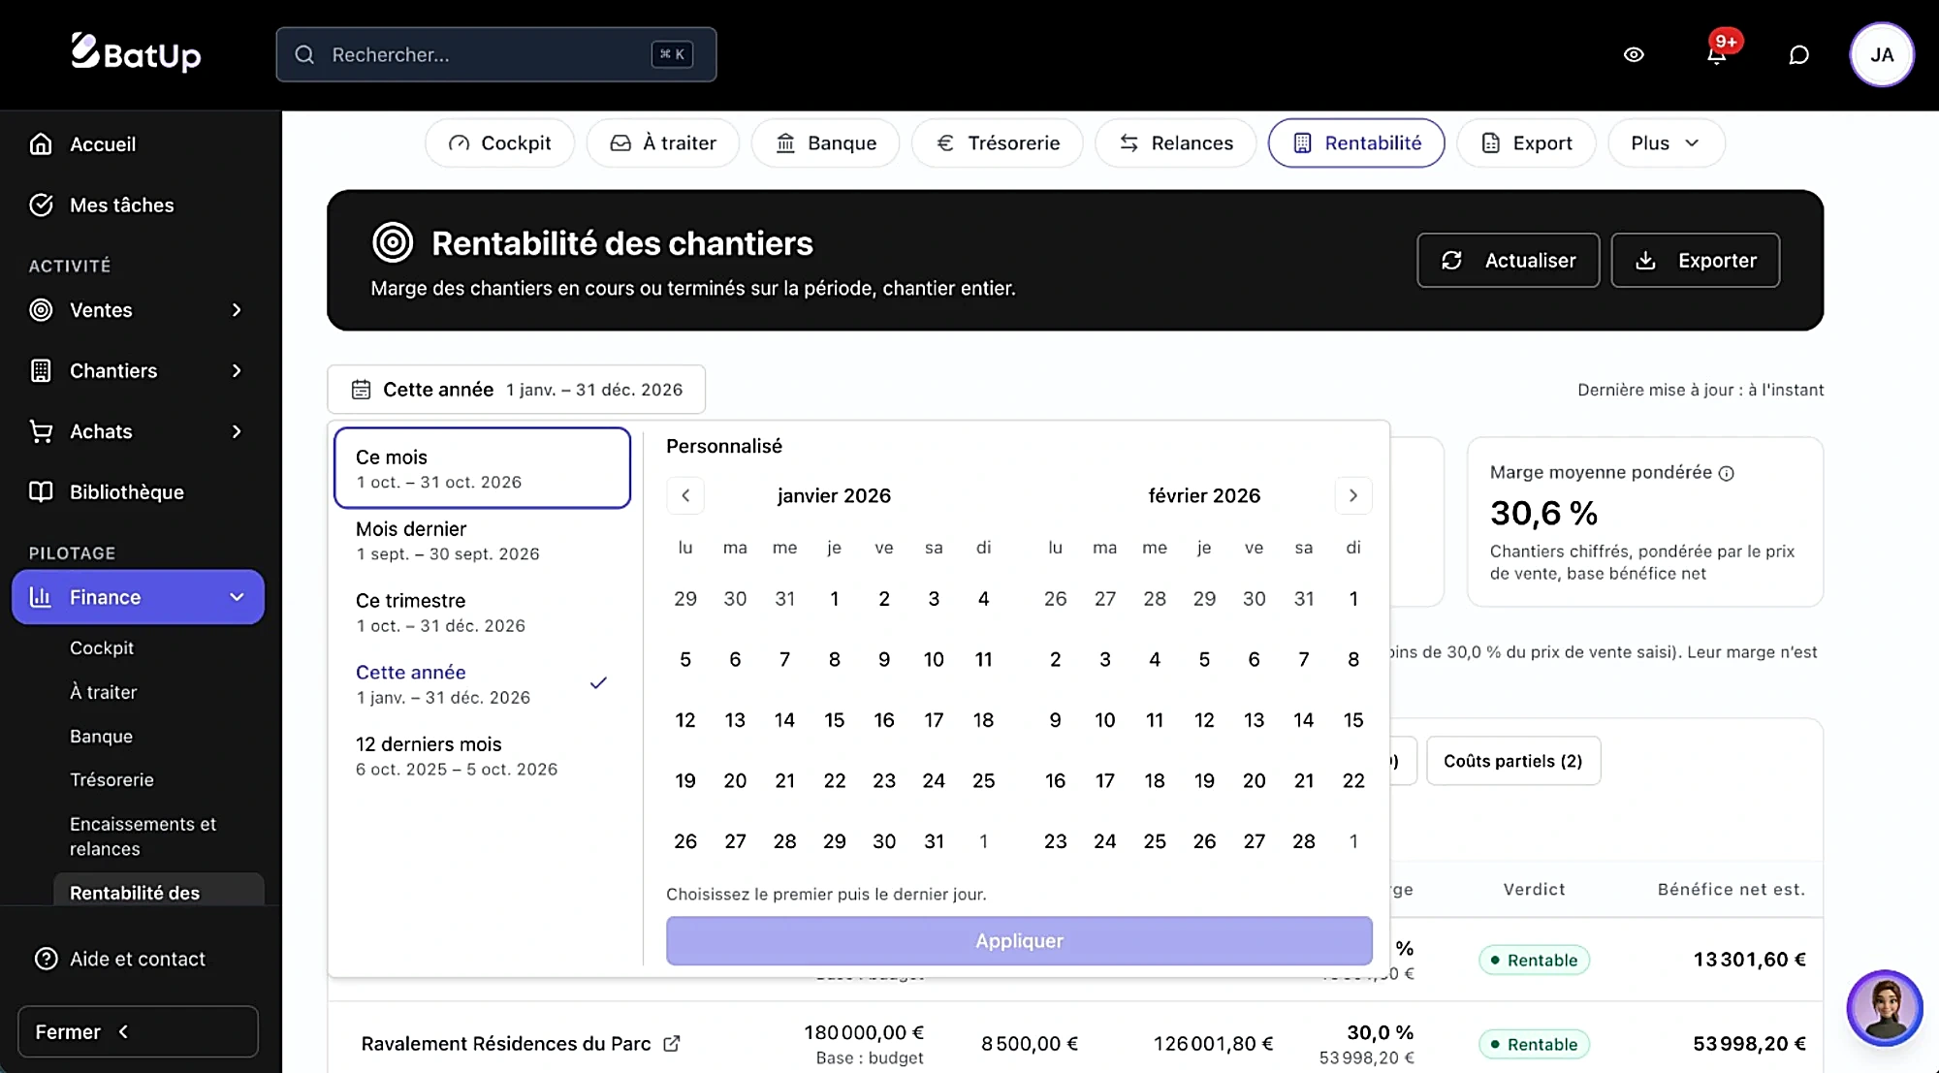Open the chat bubble icon
The image size is (1939, 1073).
coord(1798,55)
